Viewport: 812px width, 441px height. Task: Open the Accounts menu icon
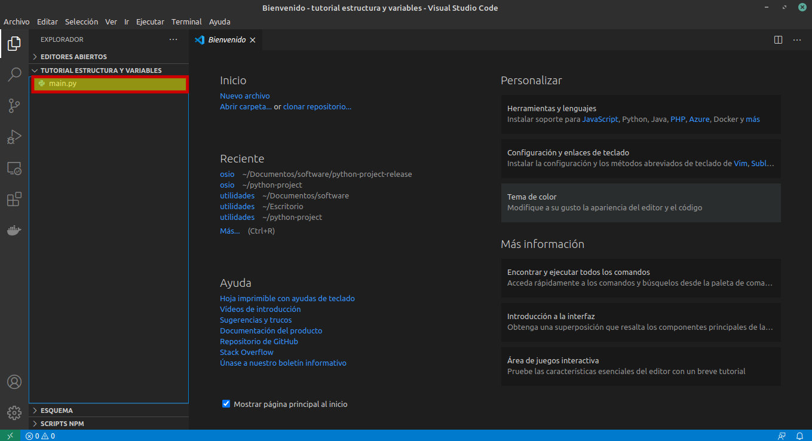(x=14, y=382)
